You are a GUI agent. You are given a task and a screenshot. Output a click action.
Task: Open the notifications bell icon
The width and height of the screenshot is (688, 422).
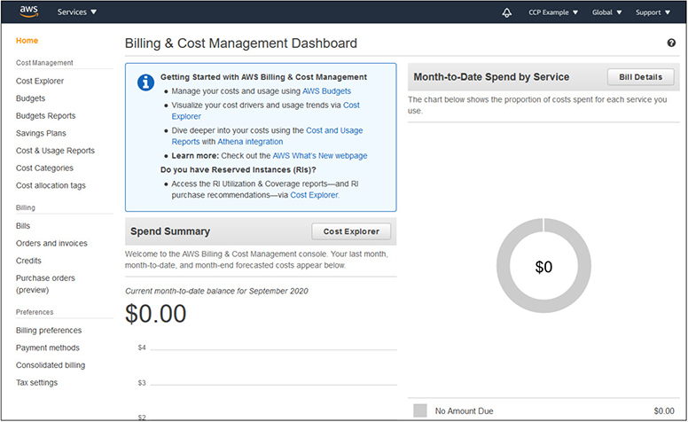(507, 12)
